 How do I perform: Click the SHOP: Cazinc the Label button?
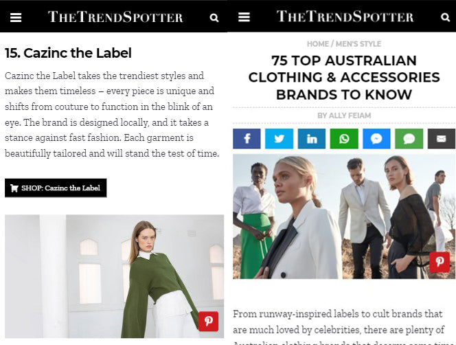pyautogui.click(x=56, y=188)
